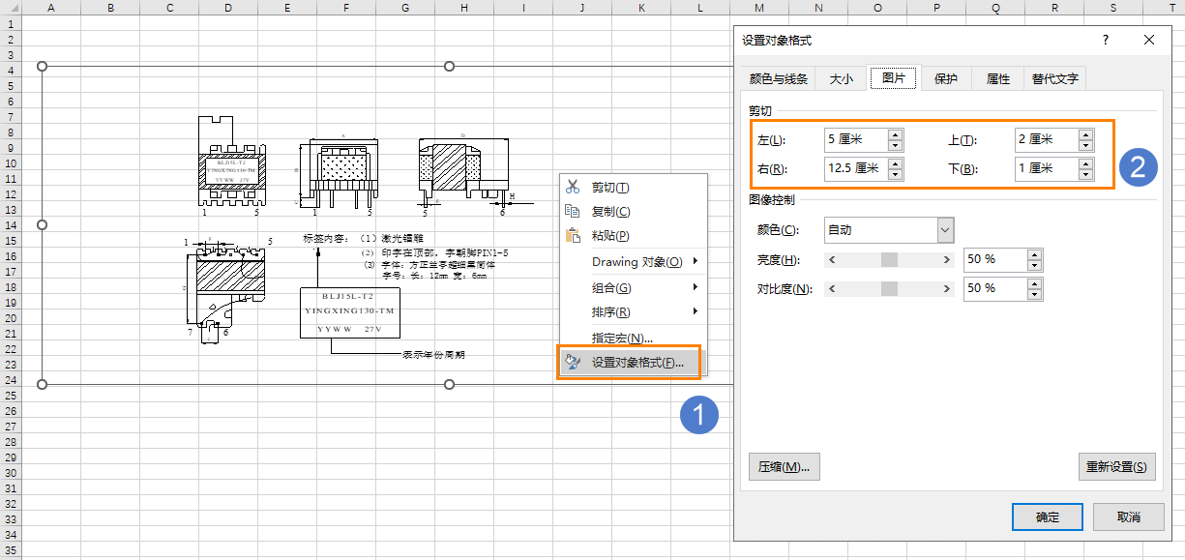Screen dimensions: 1185x560
Task: Click the 下(B) crop value field
Action: [1047, 168]
